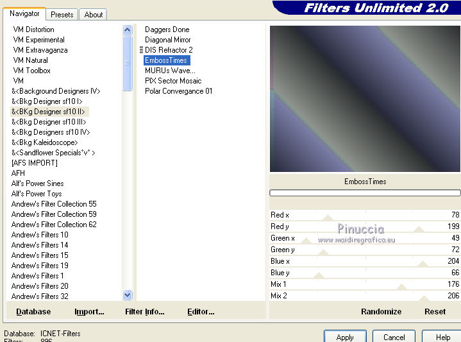This screenshot has width=461, height=342.
Task: Select Andrew's Filter Collection 55
Action: pos(54,204)
